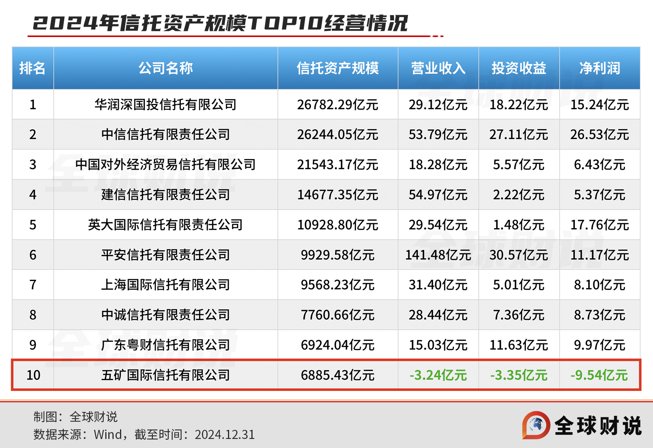Viewport: 653px width, 448px height.
Task: Click the 信托资产规模 column header
Action: click(x=337, y=68)
